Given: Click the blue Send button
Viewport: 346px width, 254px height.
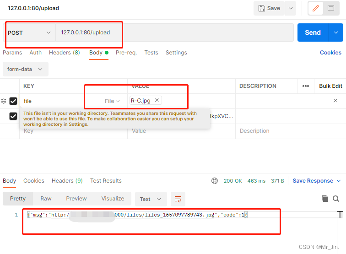Looking at the screenshot, I should [313, 32].
